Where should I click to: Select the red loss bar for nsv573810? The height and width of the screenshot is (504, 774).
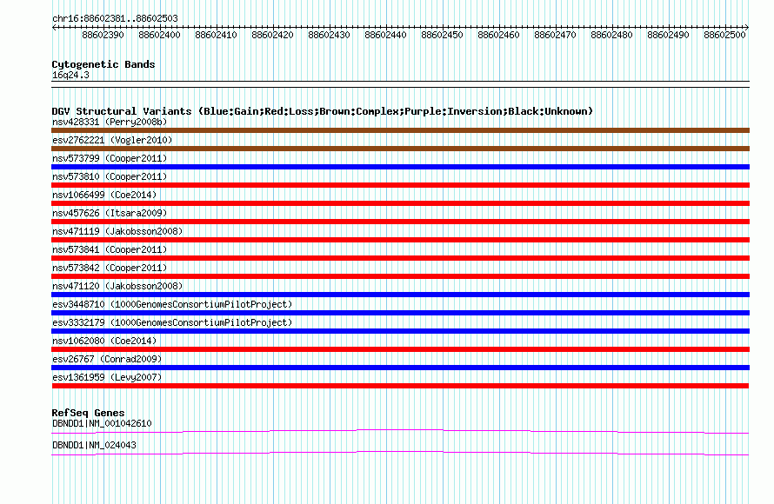click(x=400, y=185)
